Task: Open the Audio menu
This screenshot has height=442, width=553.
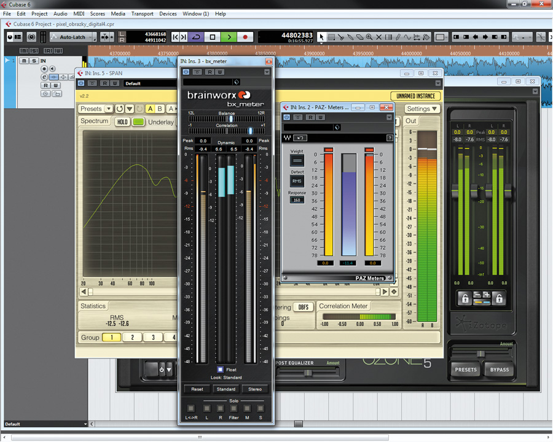Action: 60,14
